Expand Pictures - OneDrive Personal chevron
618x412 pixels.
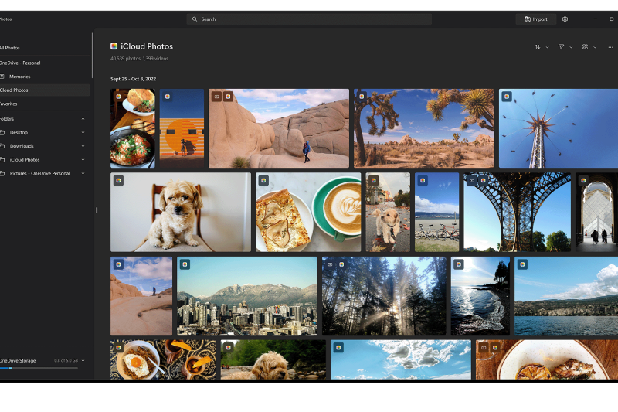[x=83, y=173]
